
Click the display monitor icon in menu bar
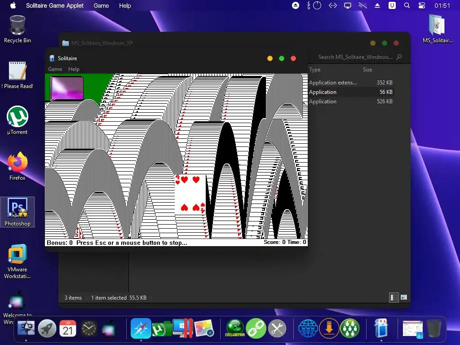click(348, 5)
